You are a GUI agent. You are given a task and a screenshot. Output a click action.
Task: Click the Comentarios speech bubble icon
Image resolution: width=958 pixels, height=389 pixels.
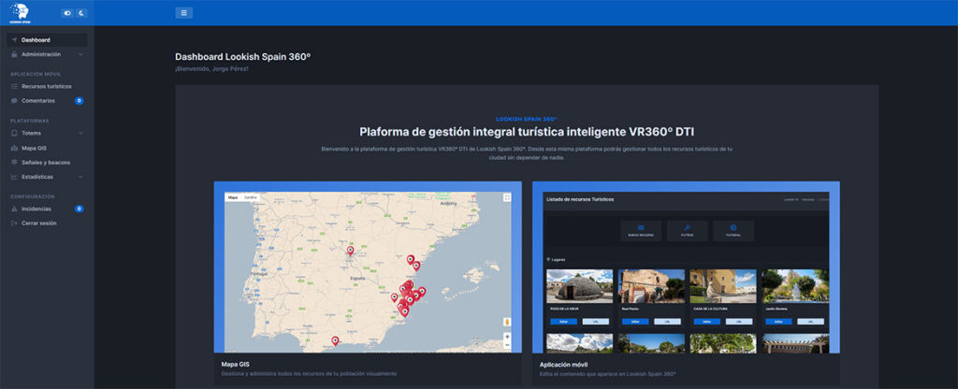(14, 101)
